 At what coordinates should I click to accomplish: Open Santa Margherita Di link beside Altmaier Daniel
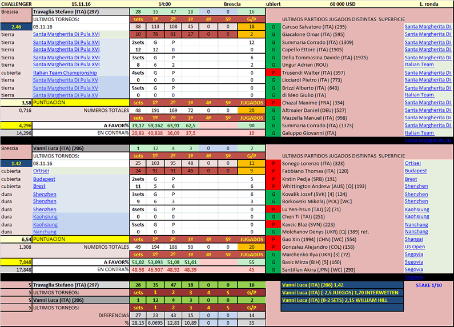click(428, 110)
